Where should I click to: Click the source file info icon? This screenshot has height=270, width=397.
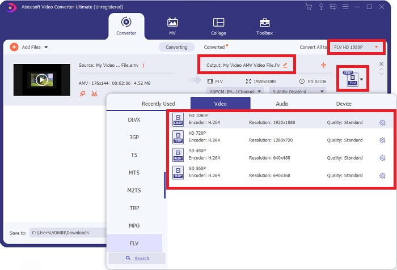tap(143, 65)
